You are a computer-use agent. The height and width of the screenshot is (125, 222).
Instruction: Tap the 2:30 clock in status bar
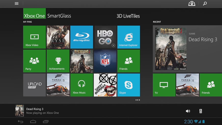tap(188, 122)
